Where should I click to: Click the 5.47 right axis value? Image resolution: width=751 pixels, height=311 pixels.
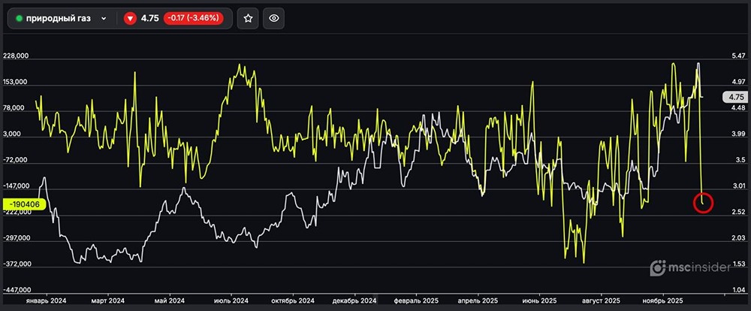(x=739, y=56)
